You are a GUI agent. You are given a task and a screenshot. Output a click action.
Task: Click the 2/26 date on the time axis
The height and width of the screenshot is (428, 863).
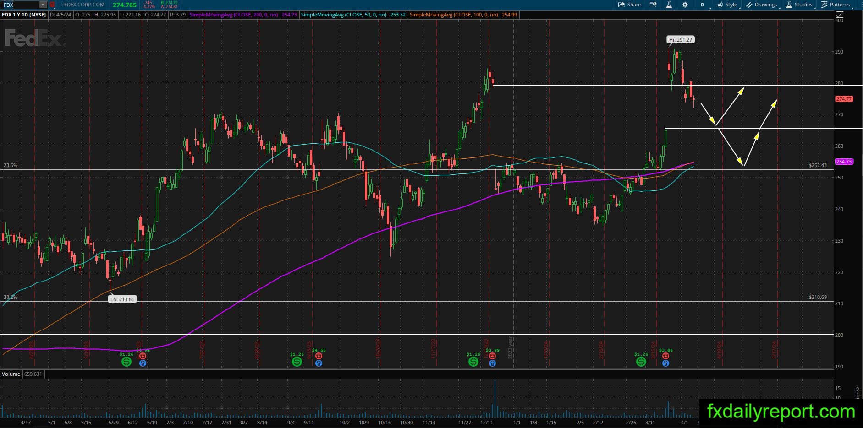click(x=631, y=423)
